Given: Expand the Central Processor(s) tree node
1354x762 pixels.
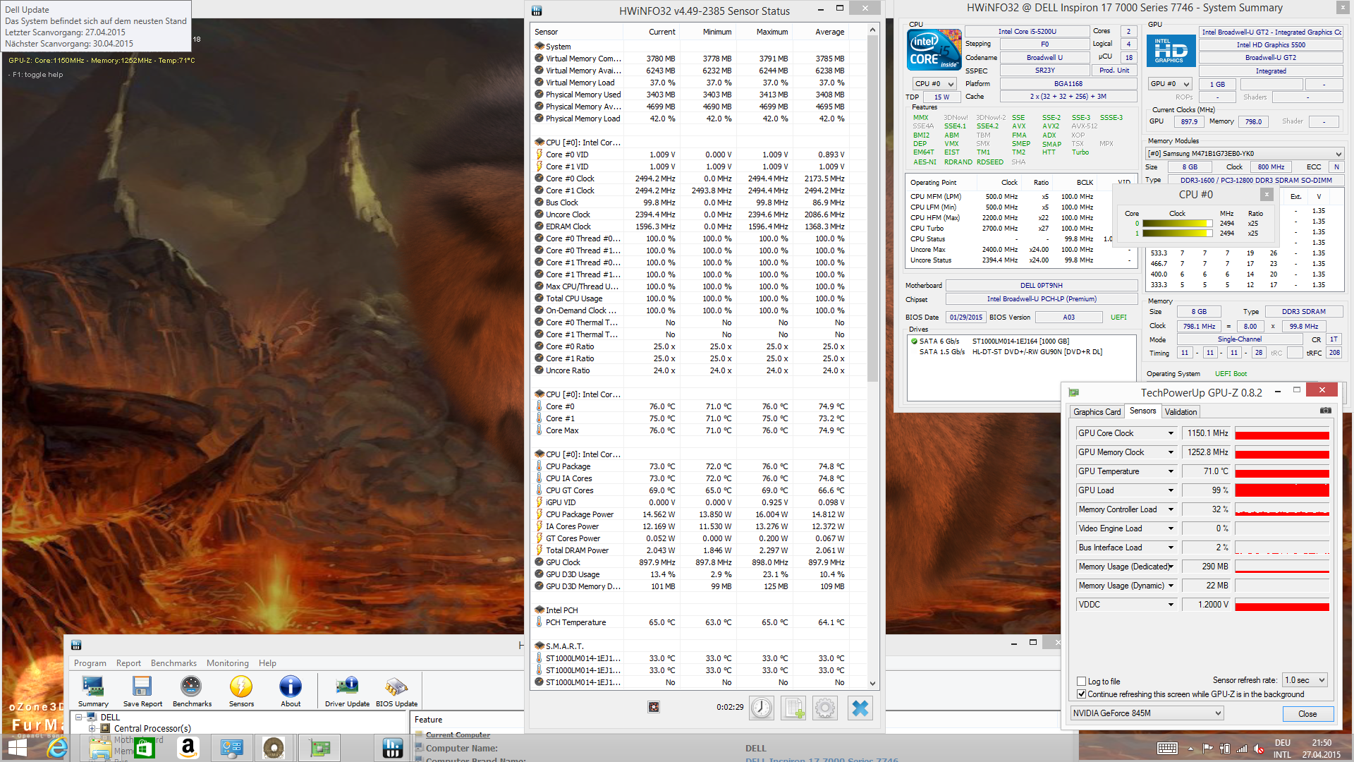Looking at the screenshot, I should (92, 728).
